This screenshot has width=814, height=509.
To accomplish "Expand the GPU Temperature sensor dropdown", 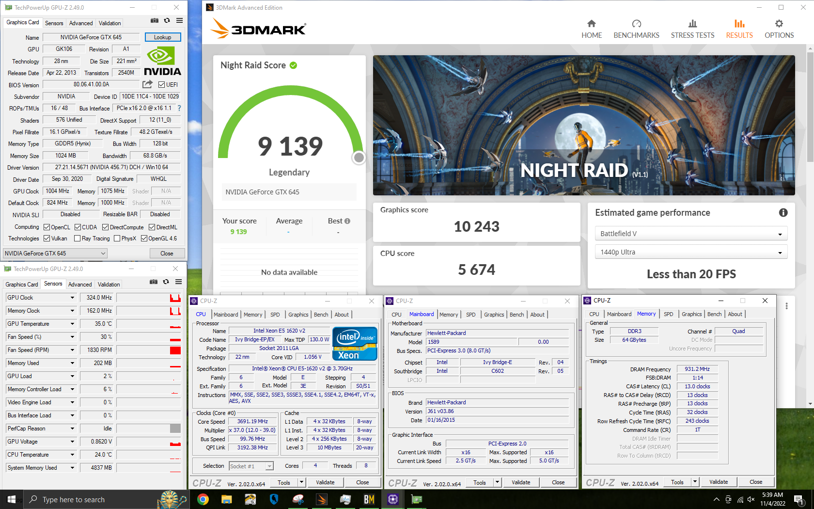I will [72, 324].
